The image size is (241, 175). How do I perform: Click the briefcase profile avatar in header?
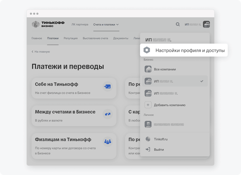206,24
